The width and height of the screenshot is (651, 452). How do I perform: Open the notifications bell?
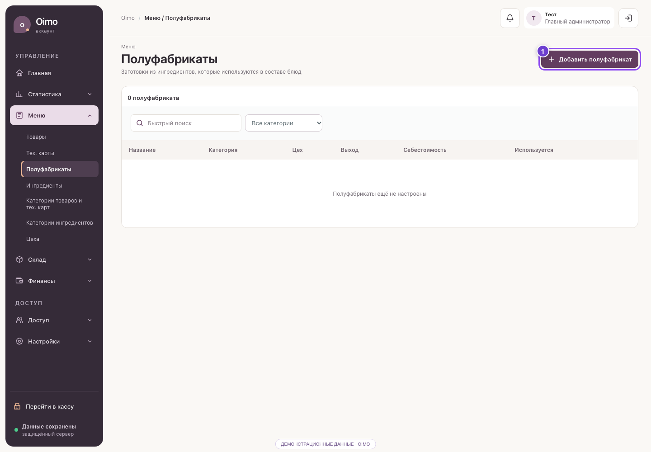510,18
